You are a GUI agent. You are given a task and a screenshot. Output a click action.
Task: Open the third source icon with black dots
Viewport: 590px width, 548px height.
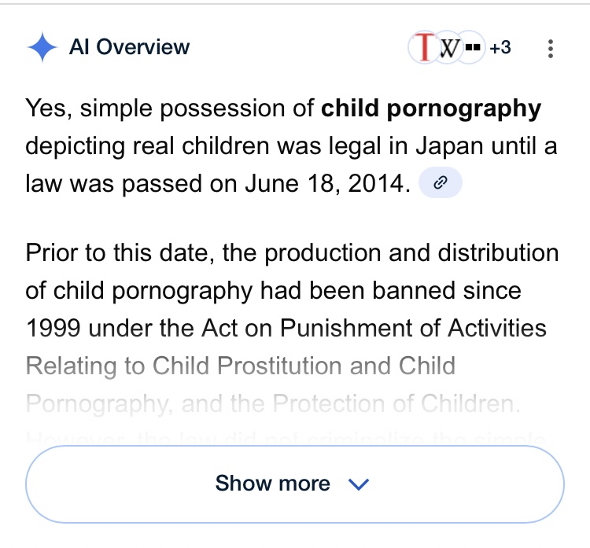point(472,48)
